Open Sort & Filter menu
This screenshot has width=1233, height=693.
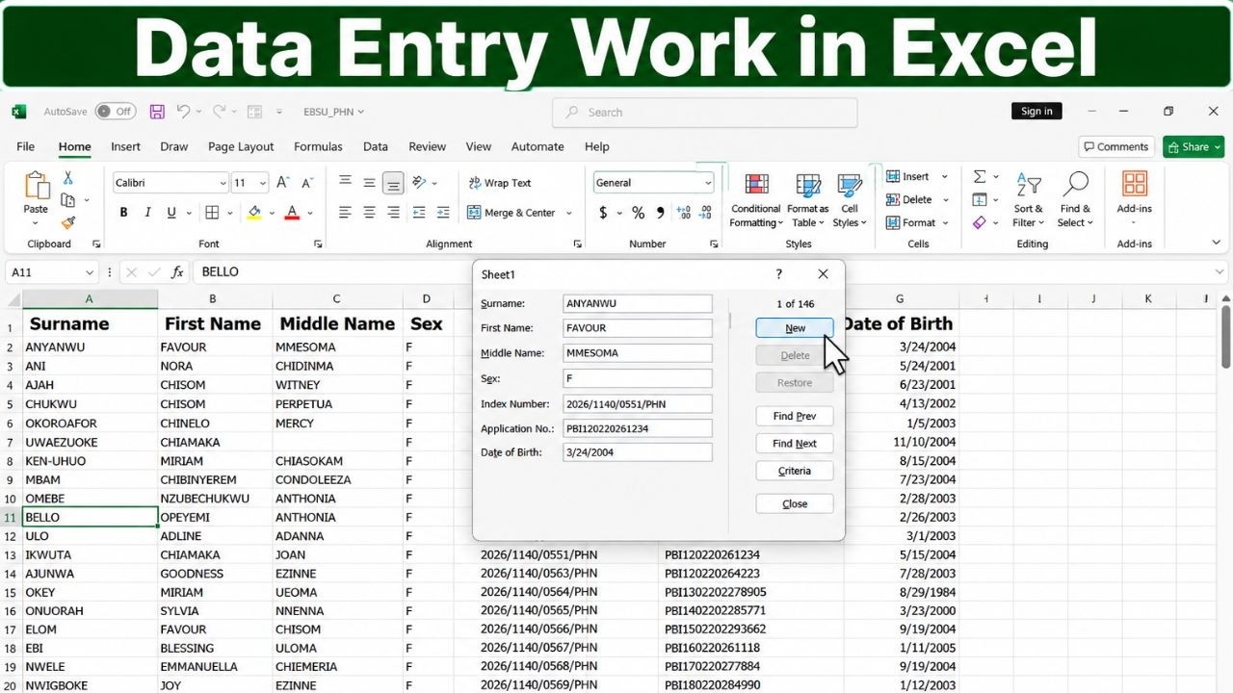(x=1028, y=200)
